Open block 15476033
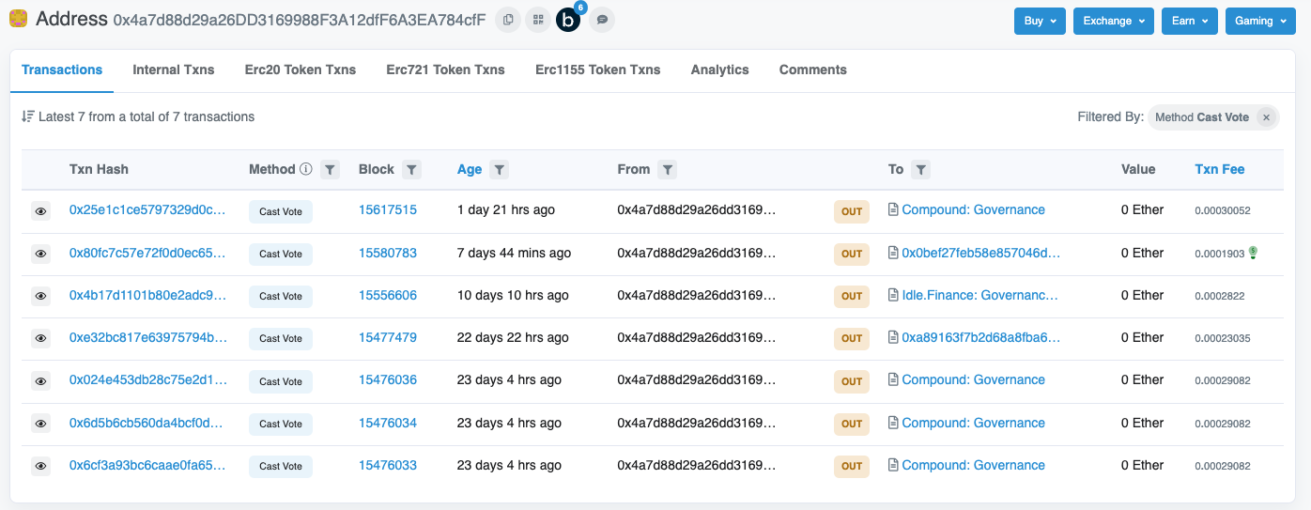This screenshot has height=510, width=1311. pyautogui.click(x=388, y=465)
